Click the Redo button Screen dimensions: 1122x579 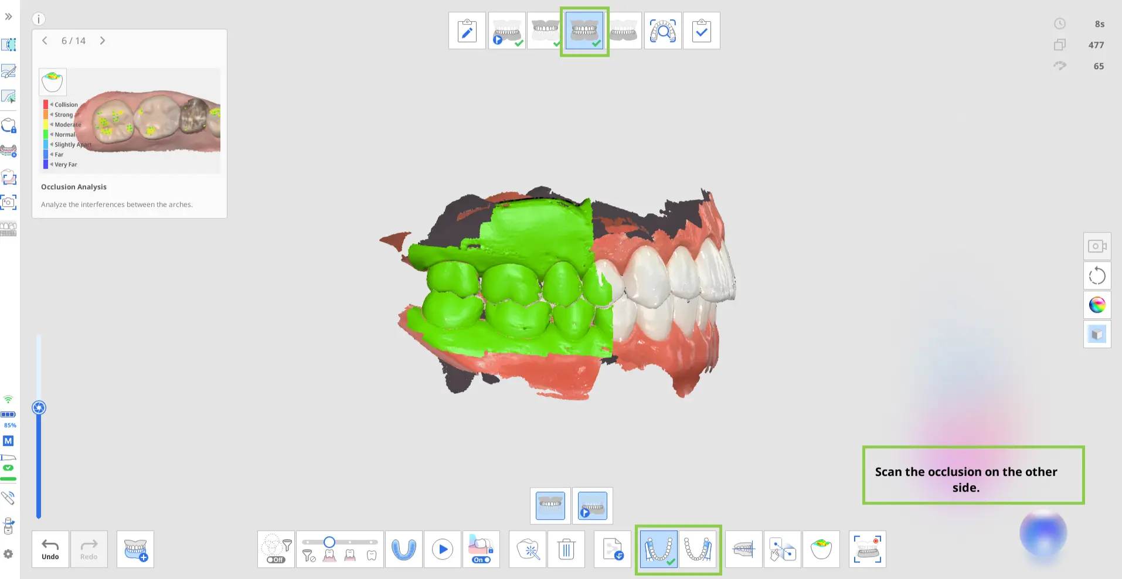coord(89,550)
